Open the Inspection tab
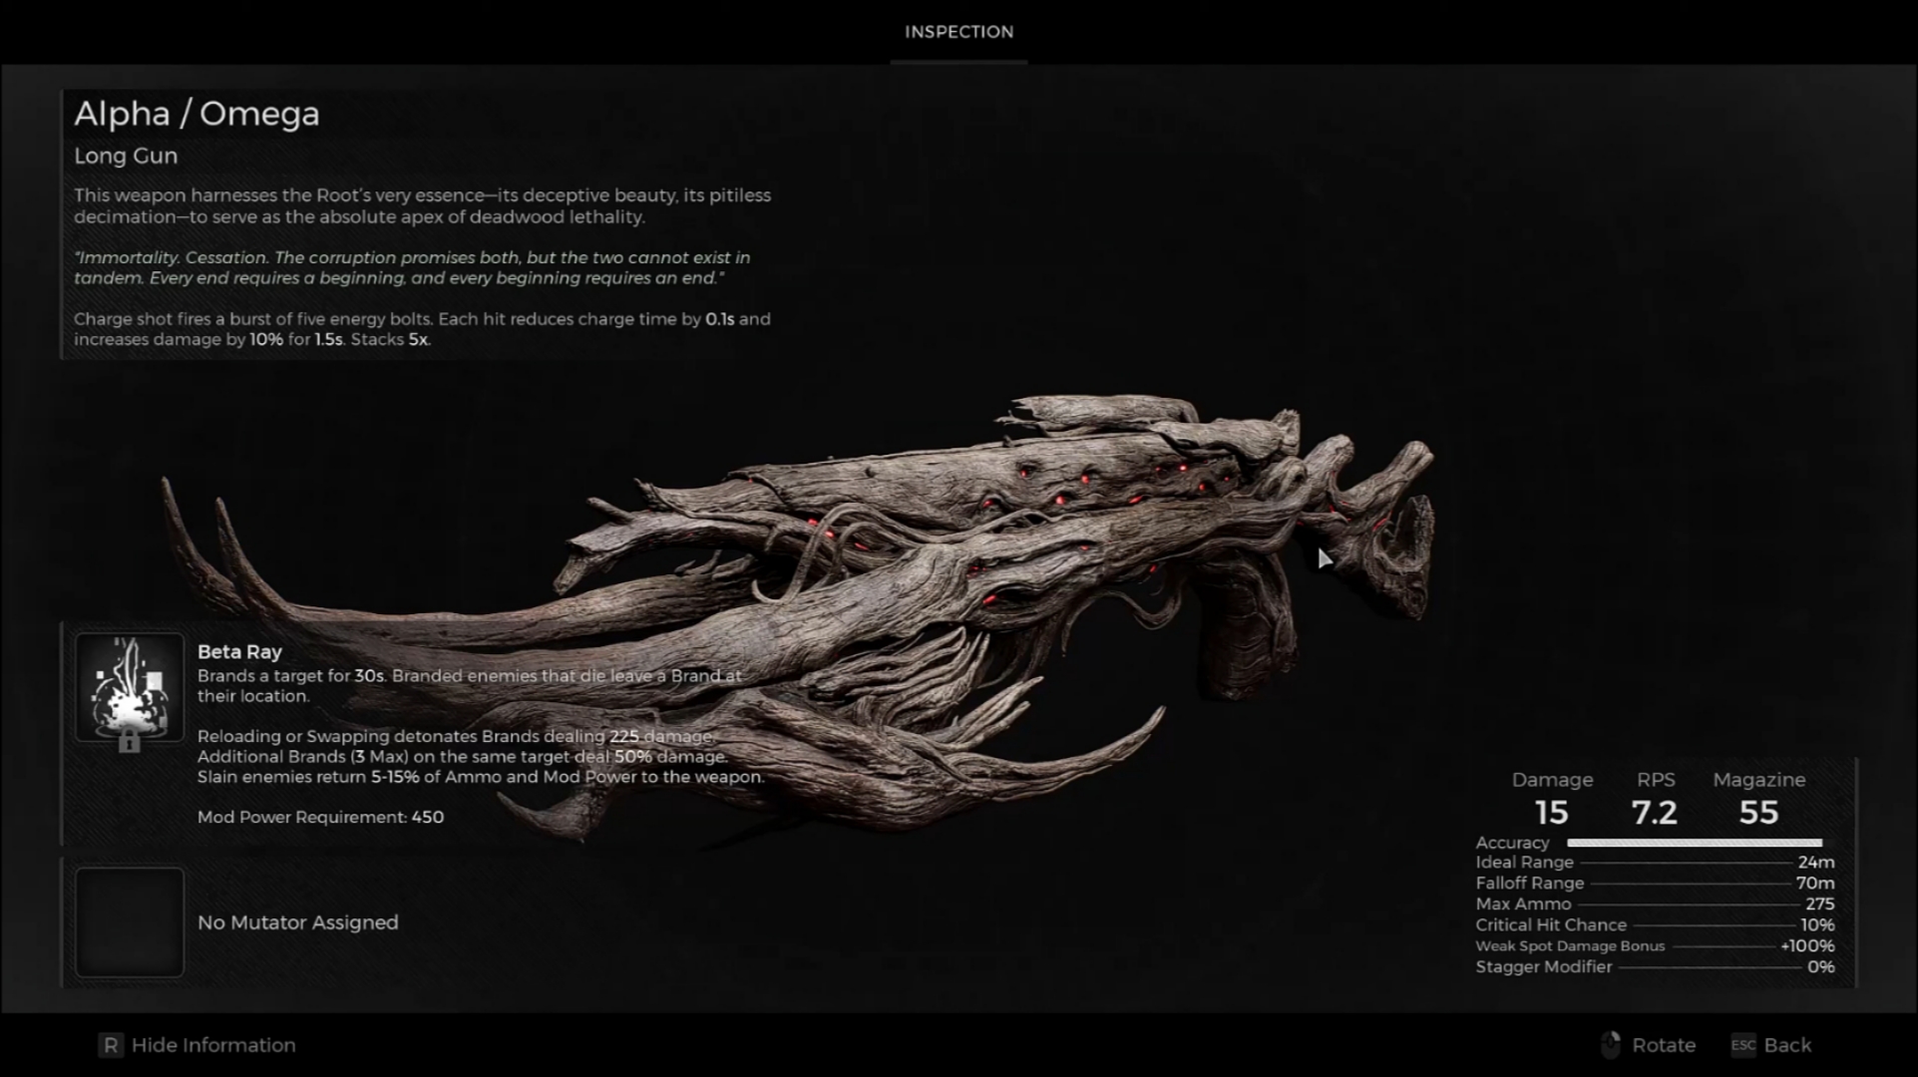This screenshot has width=1918, height=1077. [959, 32]
